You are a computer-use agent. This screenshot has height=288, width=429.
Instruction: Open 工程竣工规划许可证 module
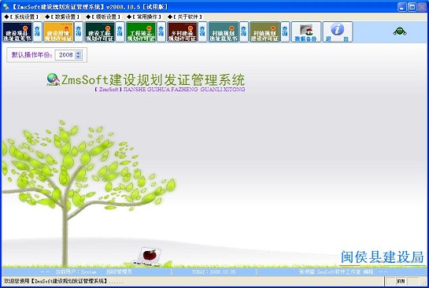pos(141,32)
